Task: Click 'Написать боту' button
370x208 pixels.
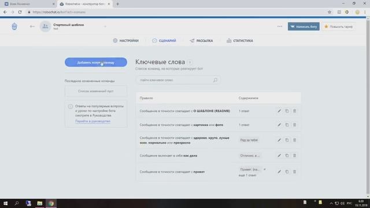Action: (304, 27)
